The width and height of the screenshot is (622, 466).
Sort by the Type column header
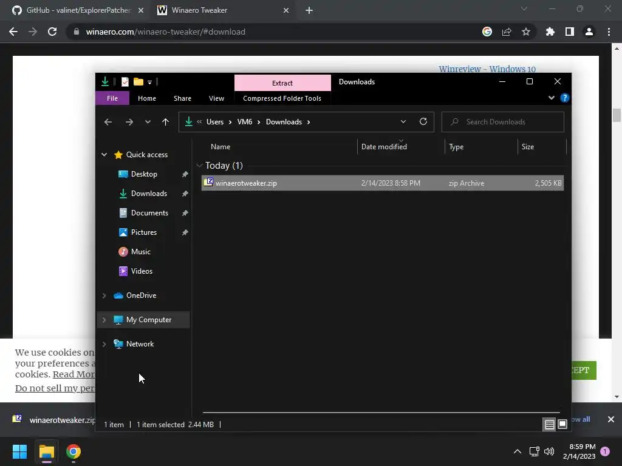click(456, 147)
